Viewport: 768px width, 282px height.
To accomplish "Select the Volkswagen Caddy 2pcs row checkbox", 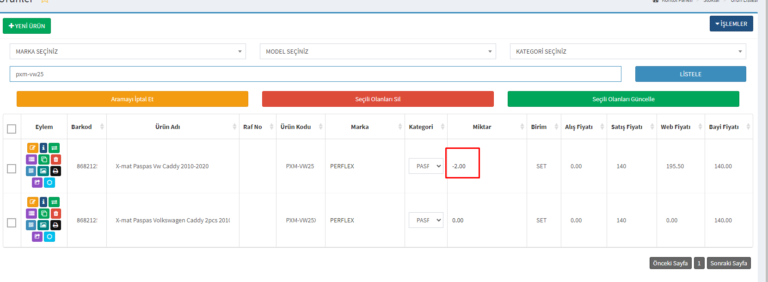I will 12,223.
